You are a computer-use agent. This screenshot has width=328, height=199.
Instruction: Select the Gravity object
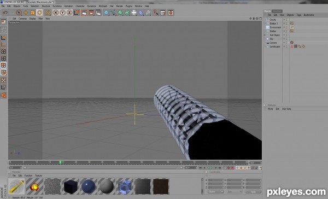pyautogui.click(x=273, y=20)
